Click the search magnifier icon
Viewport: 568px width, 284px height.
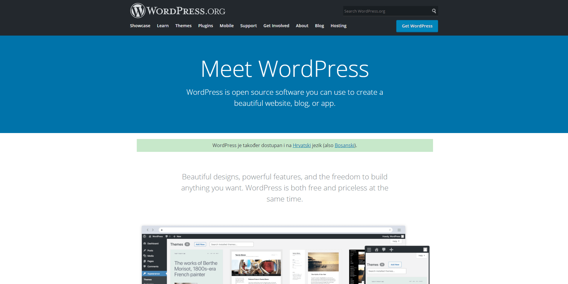pos(434,11)
